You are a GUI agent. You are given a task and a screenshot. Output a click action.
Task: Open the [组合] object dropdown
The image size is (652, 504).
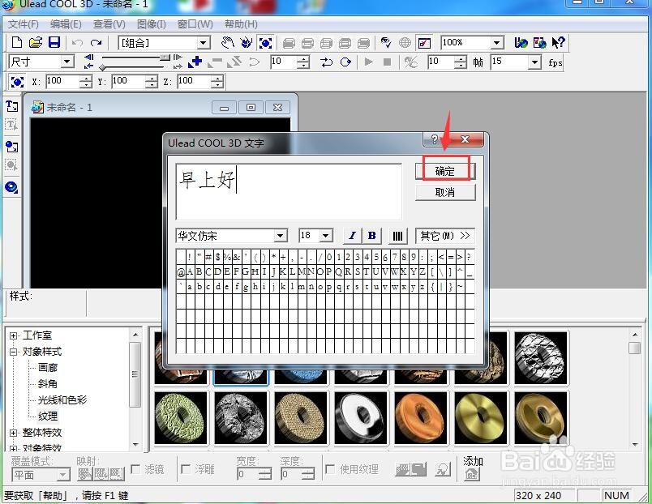204,42
